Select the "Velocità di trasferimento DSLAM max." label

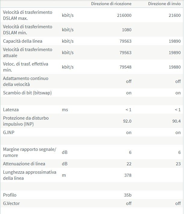click(27, 15)
